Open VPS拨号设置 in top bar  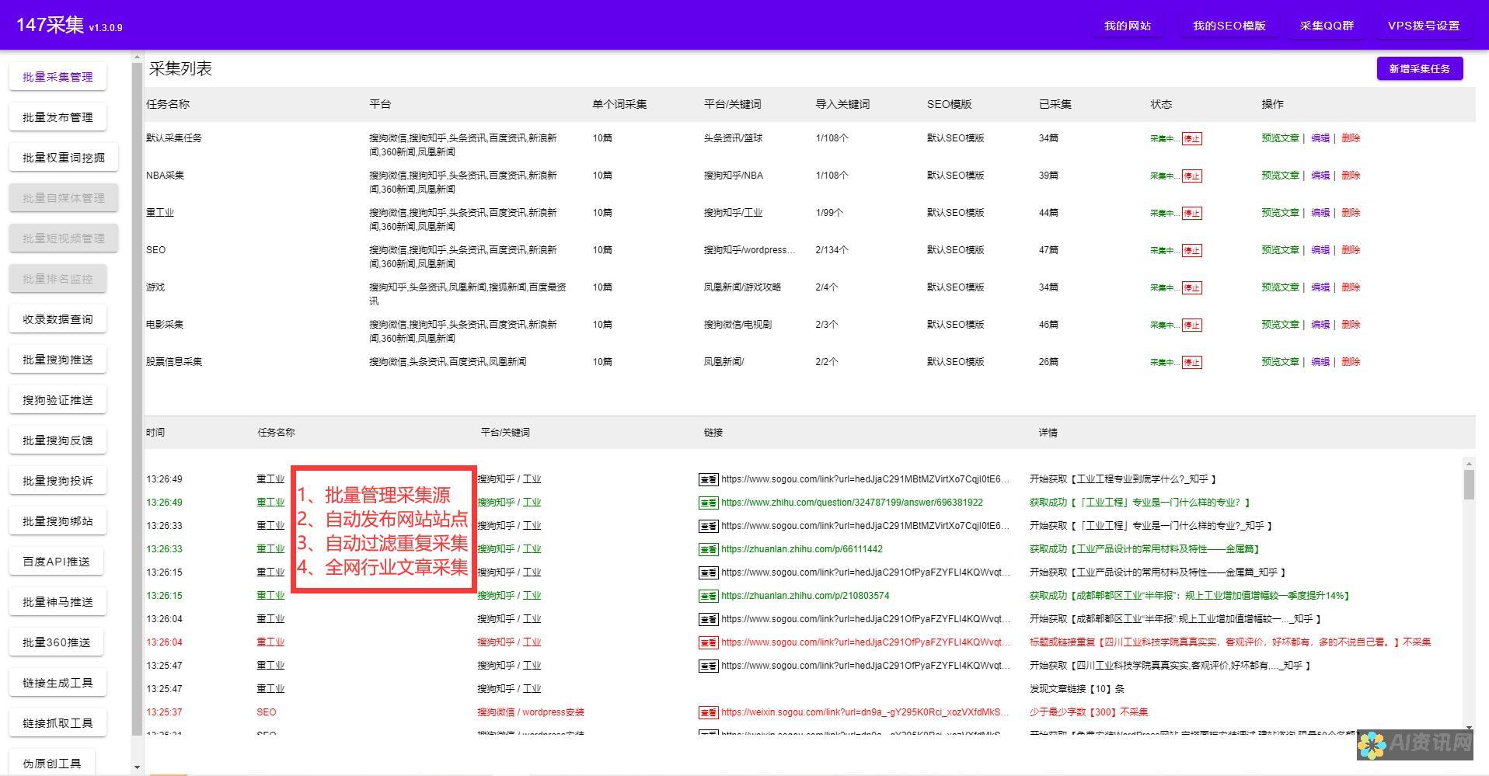pyautogui.click(x=1424, y=26)
